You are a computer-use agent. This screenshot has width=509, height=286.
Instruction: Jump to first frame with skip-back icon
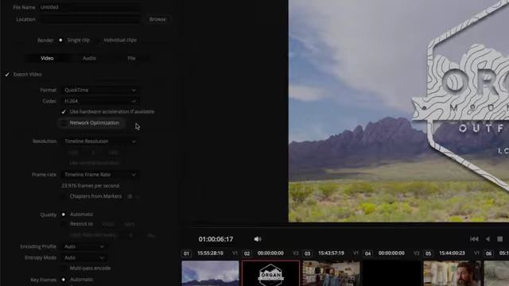474,239
